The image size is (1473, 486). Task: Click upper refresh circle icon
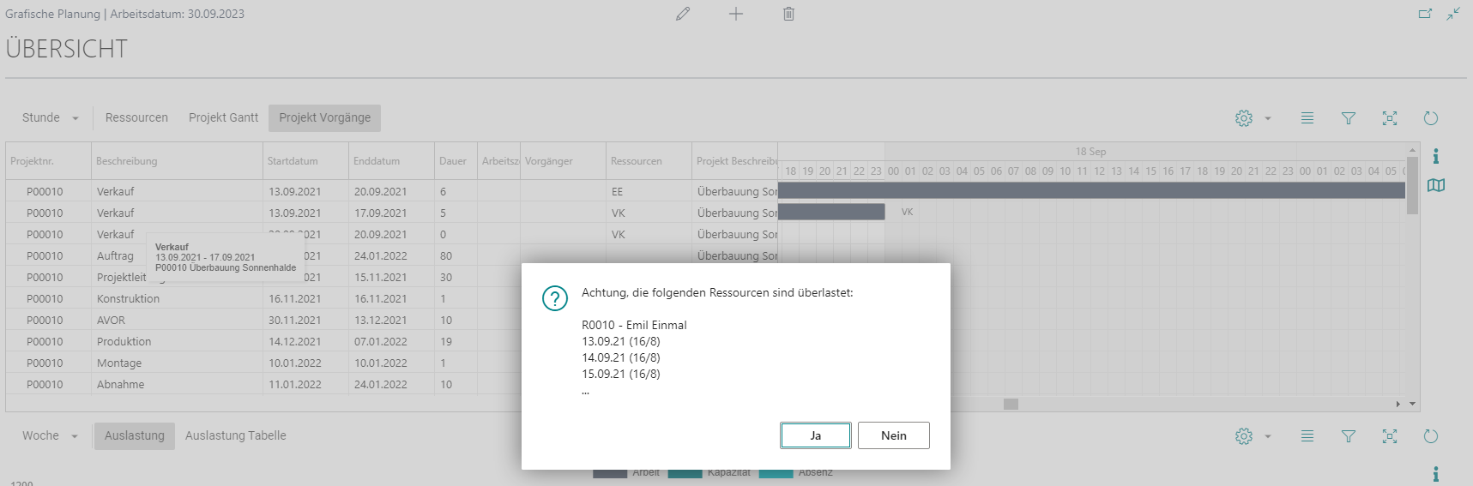pos(1431,118)
